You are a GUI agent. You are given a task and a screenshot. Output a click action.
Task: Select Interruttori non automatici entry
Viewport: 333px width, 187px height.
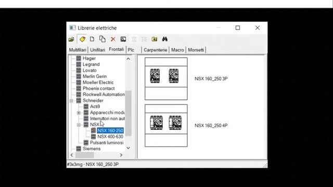(107, 118)
